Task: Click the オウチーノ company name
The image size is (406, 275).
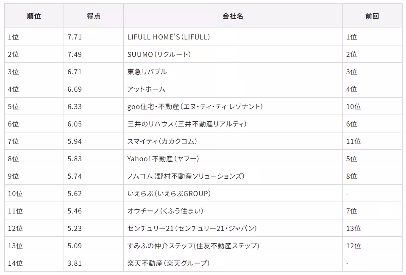Action: pos(166,211)
